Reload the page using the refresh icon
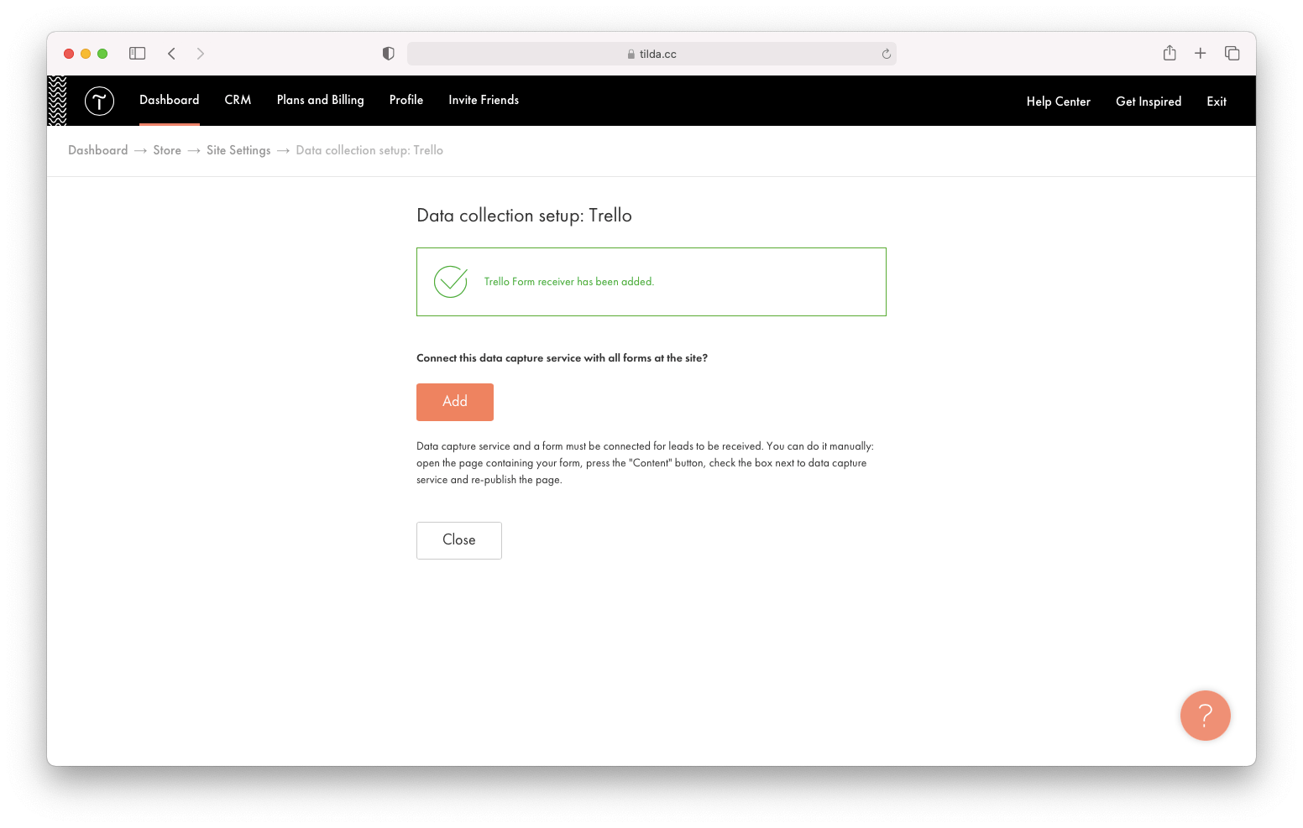This screenshot has width=1303, height=828. pos(886,53)
